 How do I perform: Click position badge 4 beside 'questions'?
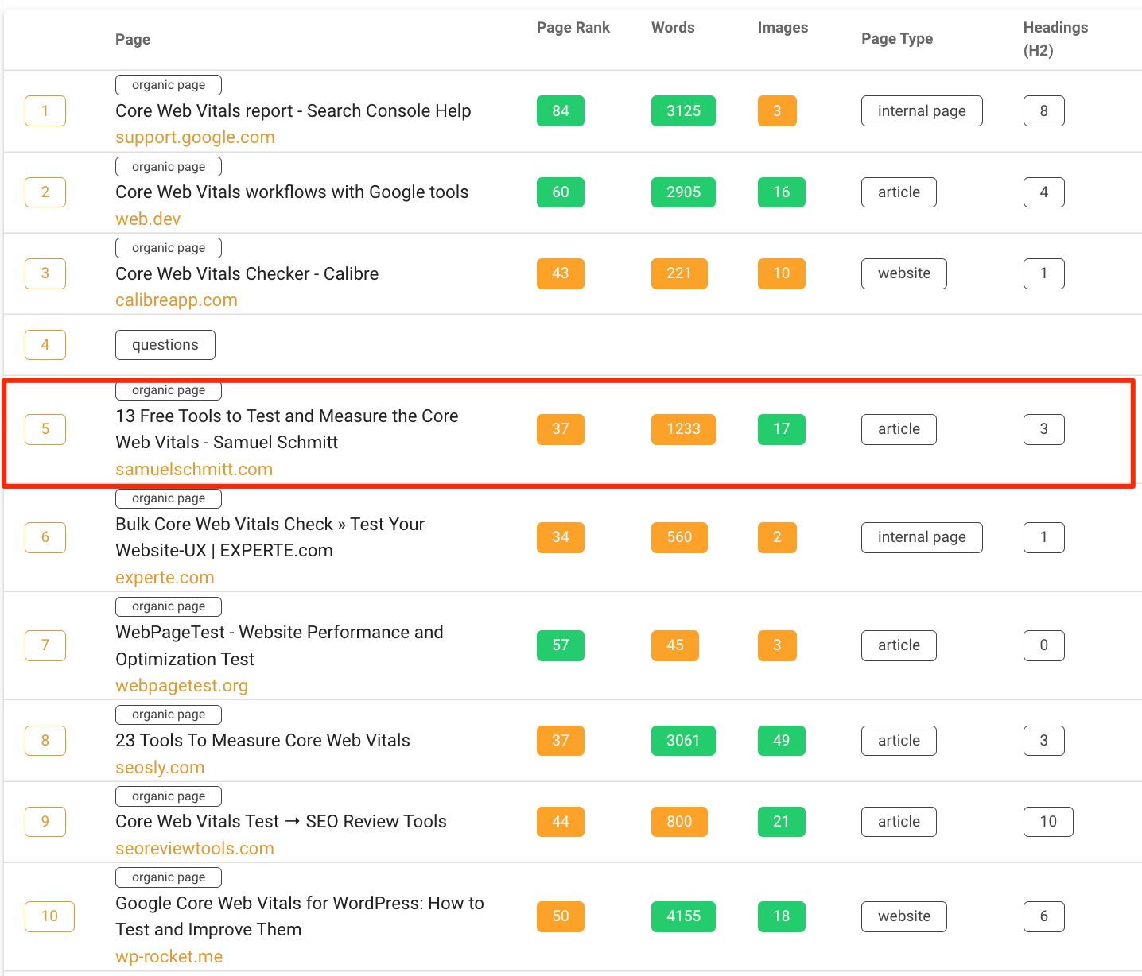[x=45, y=345]
